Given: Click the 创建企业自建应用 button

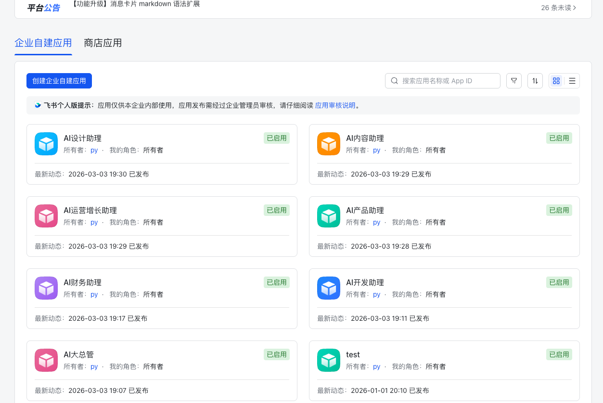Looking at the screenshot, I should 59,81.
